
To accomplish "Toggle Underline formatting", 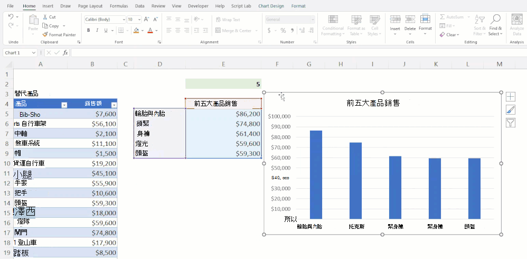I will pyautogui.click(x=106, y=31).
